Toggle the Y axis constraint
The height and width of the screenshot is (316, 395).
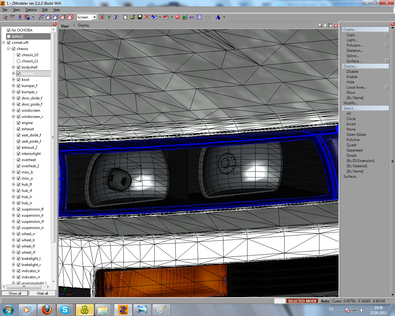109,17
